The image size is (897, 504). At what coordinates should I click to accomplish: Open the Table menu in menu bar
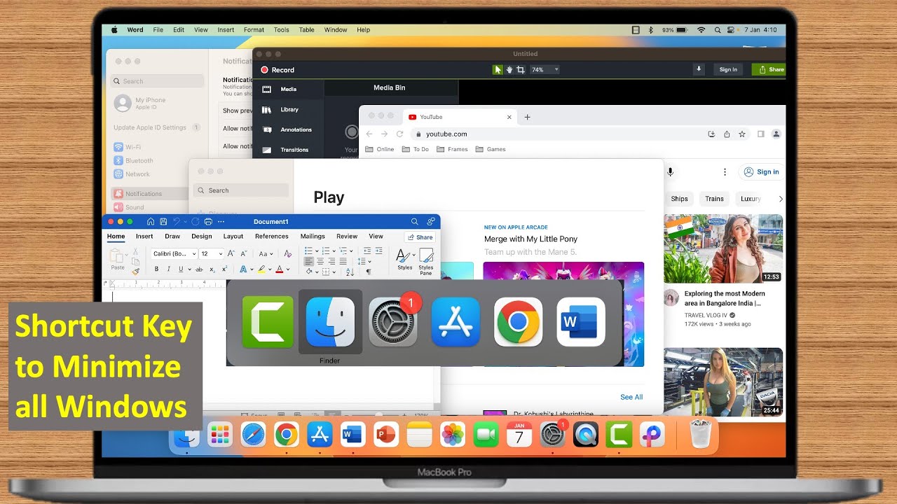tap(306, 30)
